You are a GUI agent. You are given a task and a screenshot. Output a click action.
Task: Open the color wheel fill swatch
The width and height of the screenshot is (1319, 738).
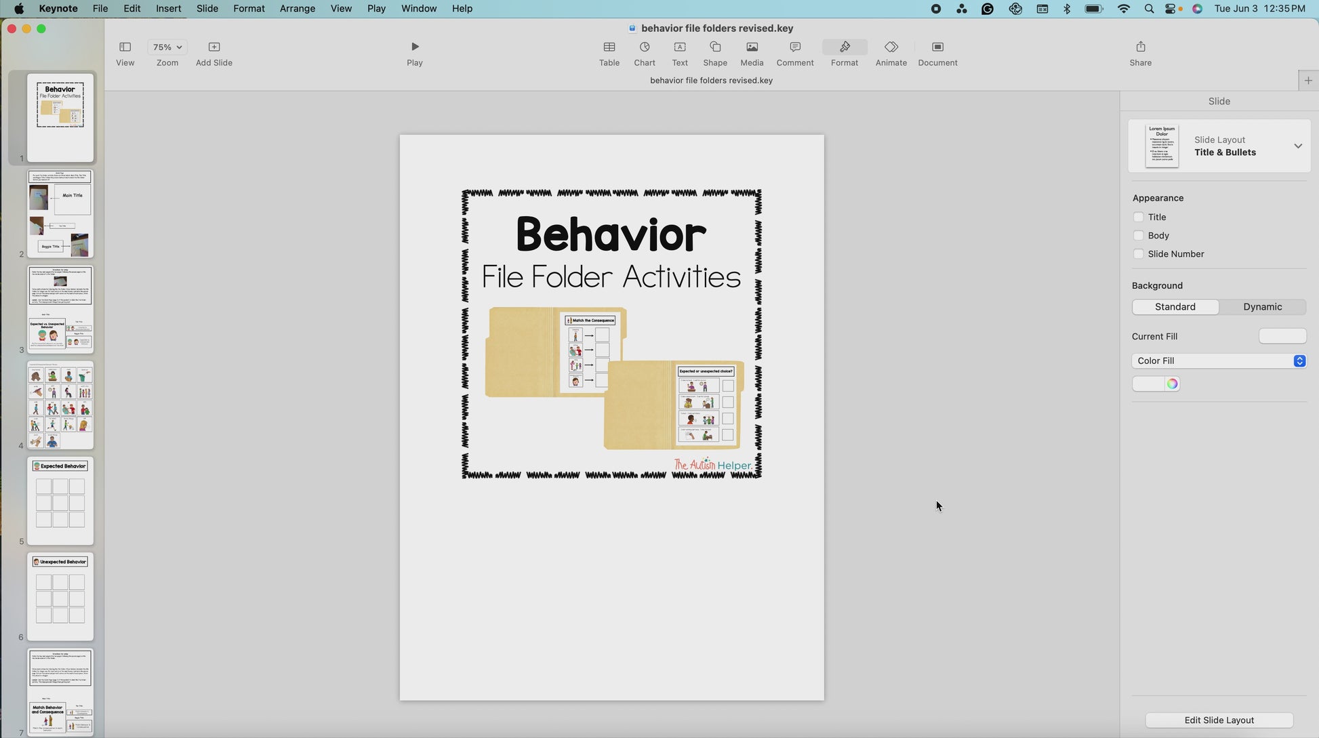pyautogui.click(x=1172, y=384)
